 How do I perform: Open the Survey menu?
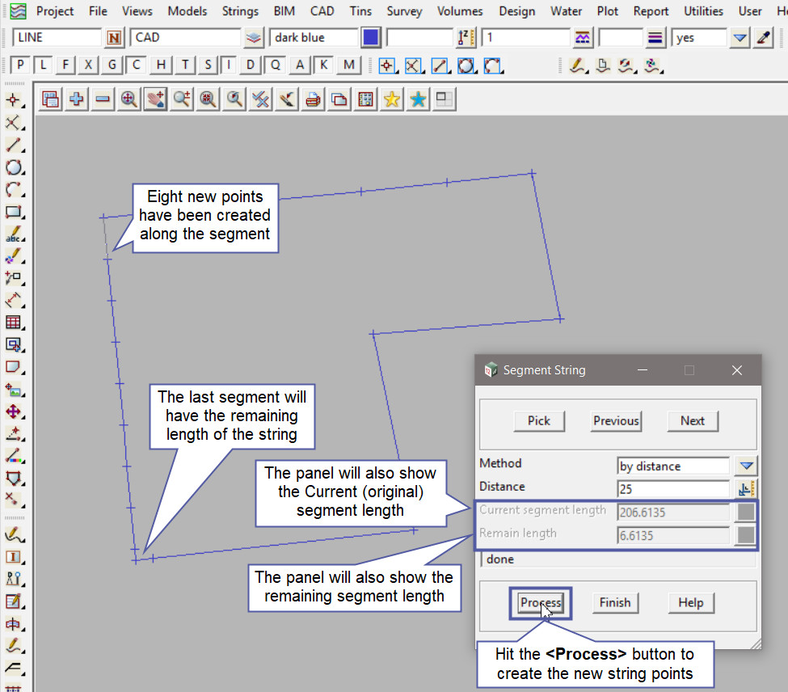click(x=404, y=11)
